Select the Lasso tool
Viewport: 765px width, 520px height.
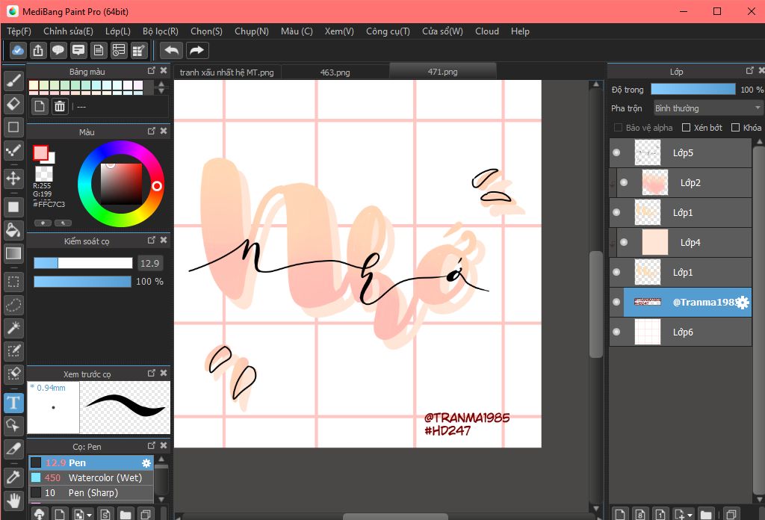[13, 305]
